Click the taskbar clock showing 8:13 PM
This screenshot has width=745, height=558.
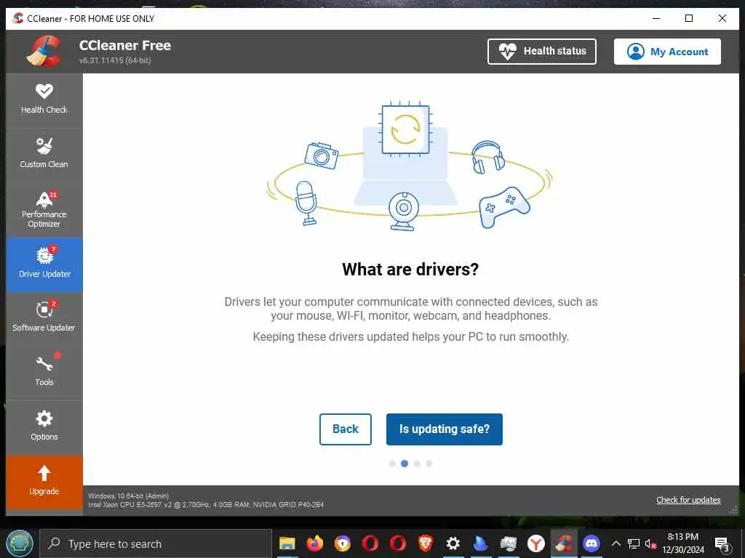[683, 543]
